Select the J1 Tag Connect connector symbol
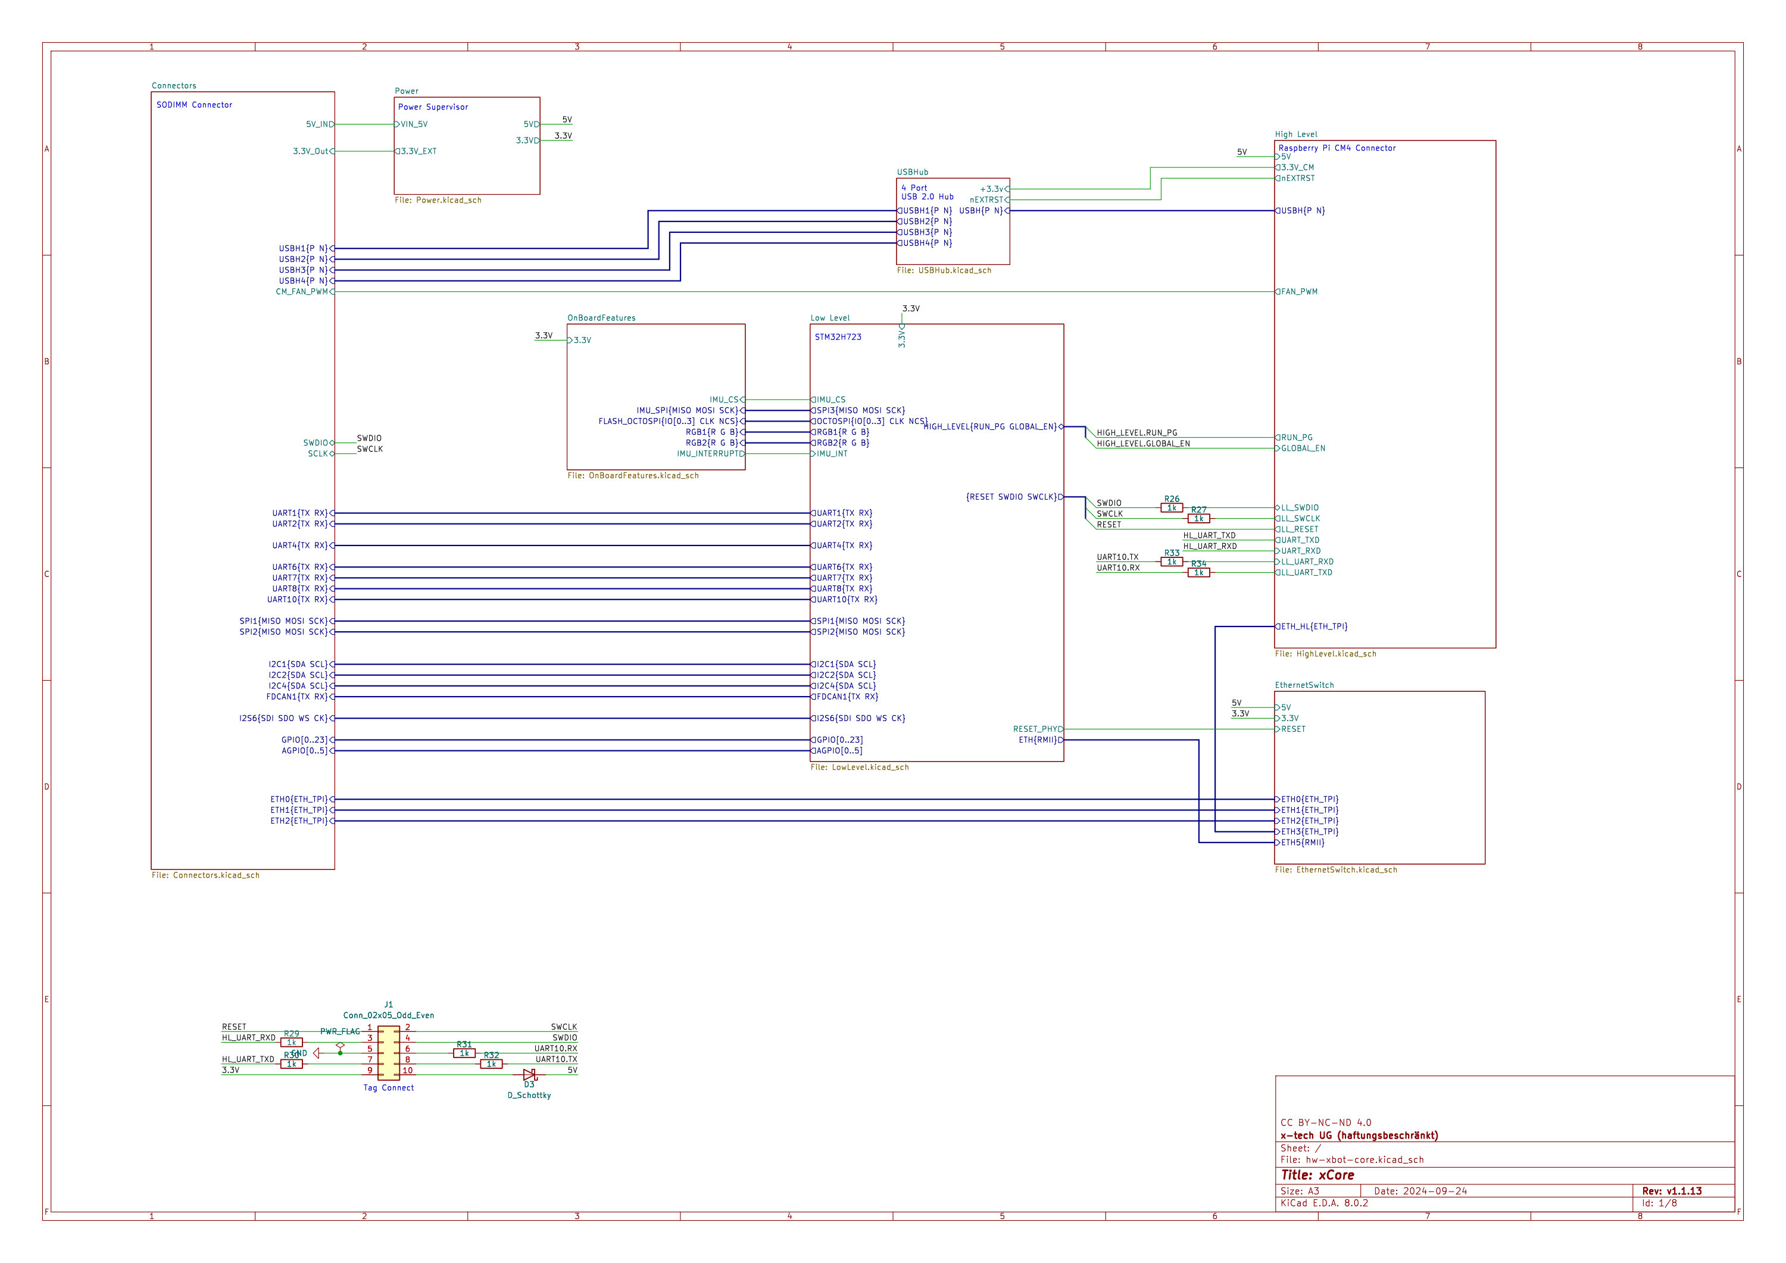The width and height of the screenshot is (1786, 1263). point(389,1053)
